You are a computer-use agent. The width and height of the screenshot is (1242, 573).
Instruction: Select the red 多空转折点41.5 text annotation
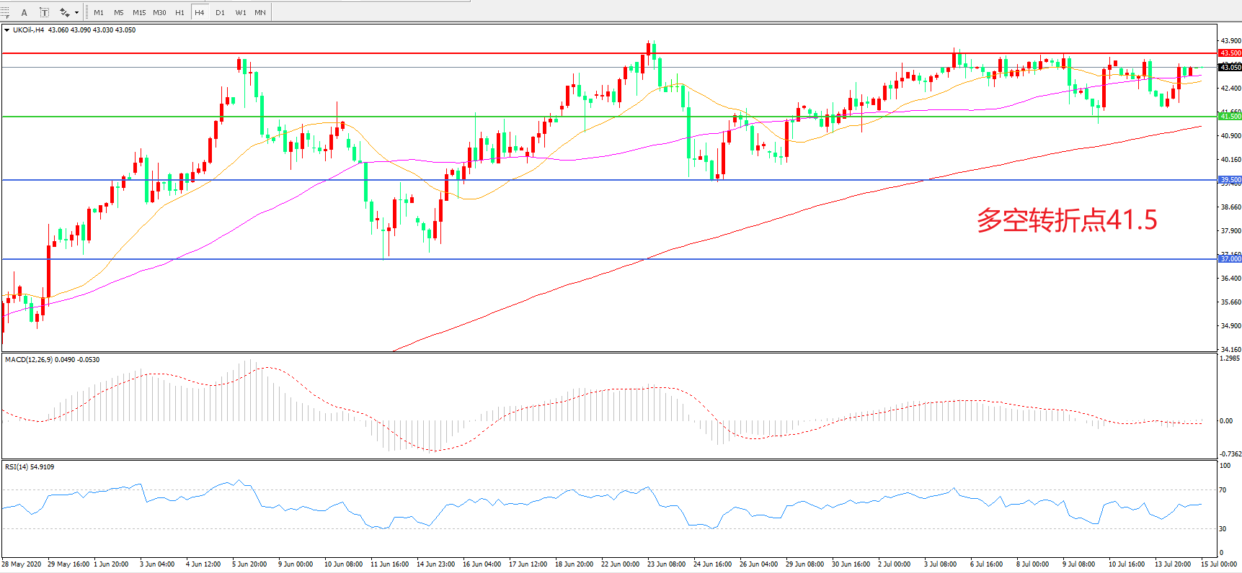[x=1066, y=220]
